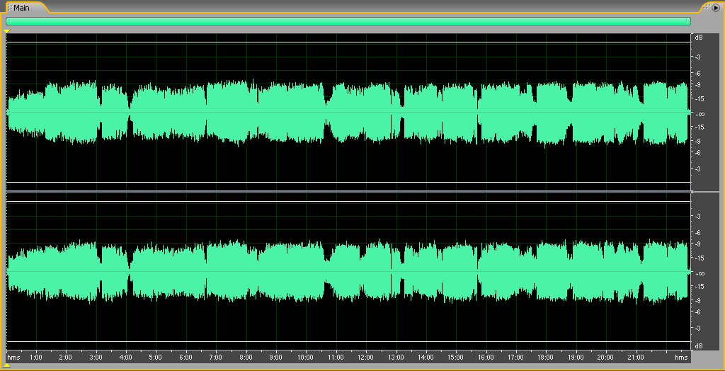This screenshot has width=725, height=371.
Task: Click the 21:00 mark on the time ruler
Action: (635, 358)
